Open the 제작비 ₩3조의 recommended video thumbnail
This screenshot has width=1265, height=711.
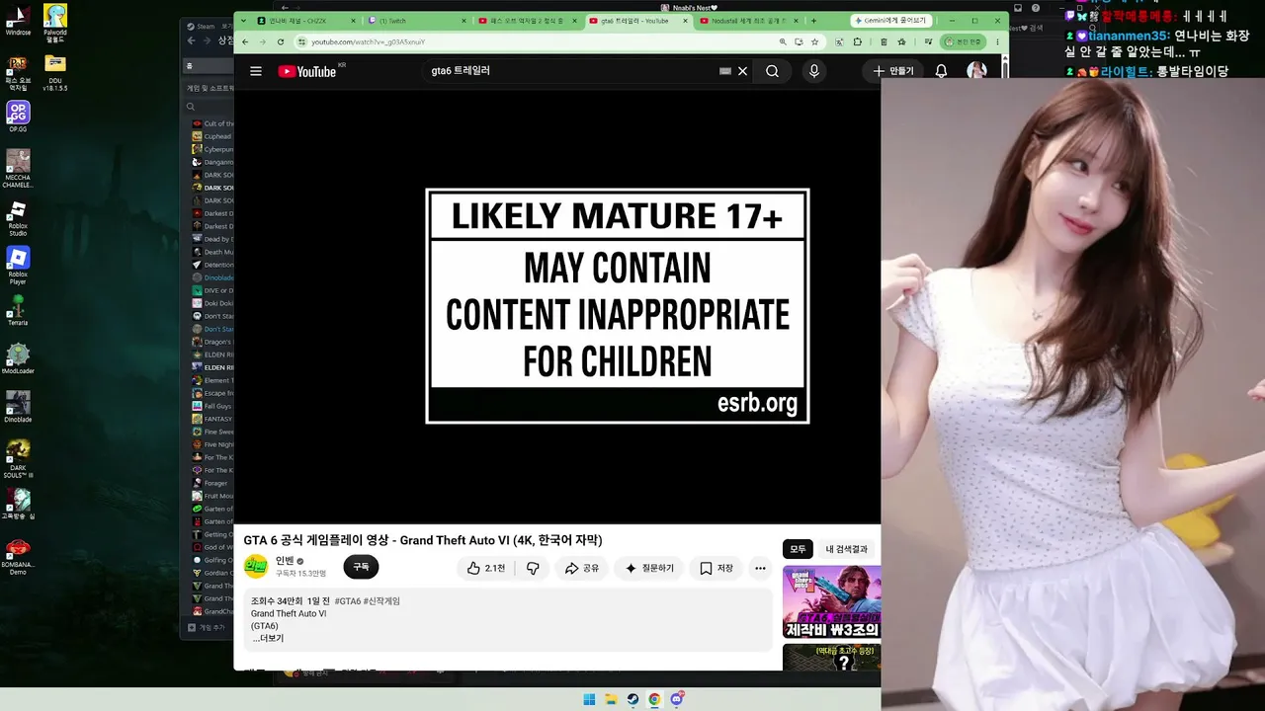(x=831, y=601)
